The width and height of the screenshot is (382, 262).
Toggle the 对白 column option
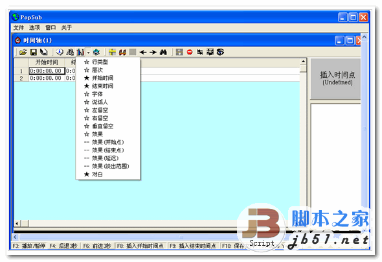click(x=108, y=174)
